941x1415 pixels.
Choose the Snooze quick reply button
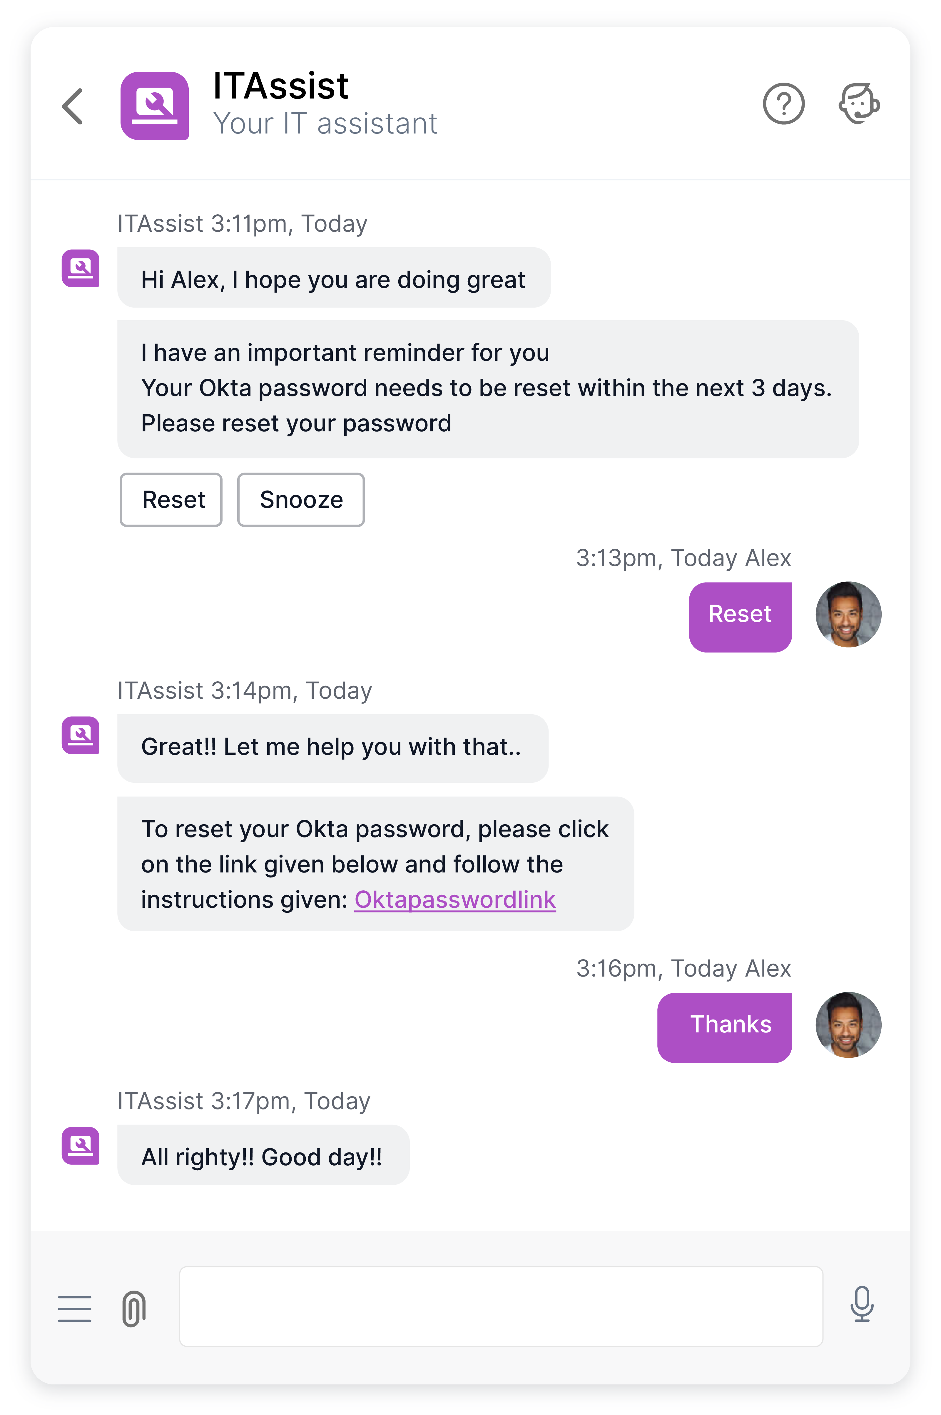point(301,500)
